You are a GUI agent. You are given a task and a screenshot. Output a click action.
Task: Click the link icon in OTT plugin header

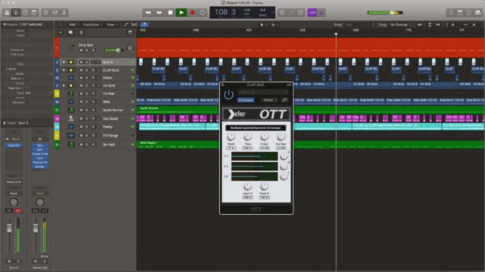pyautogui.click(x=284, y=100)
